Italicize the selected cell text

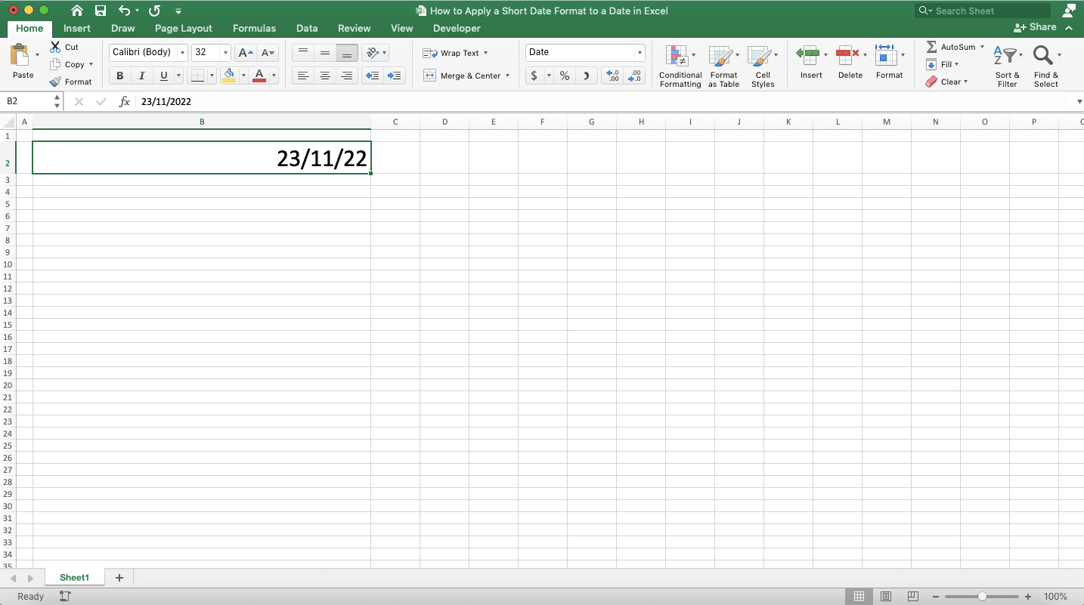[141, 76]
